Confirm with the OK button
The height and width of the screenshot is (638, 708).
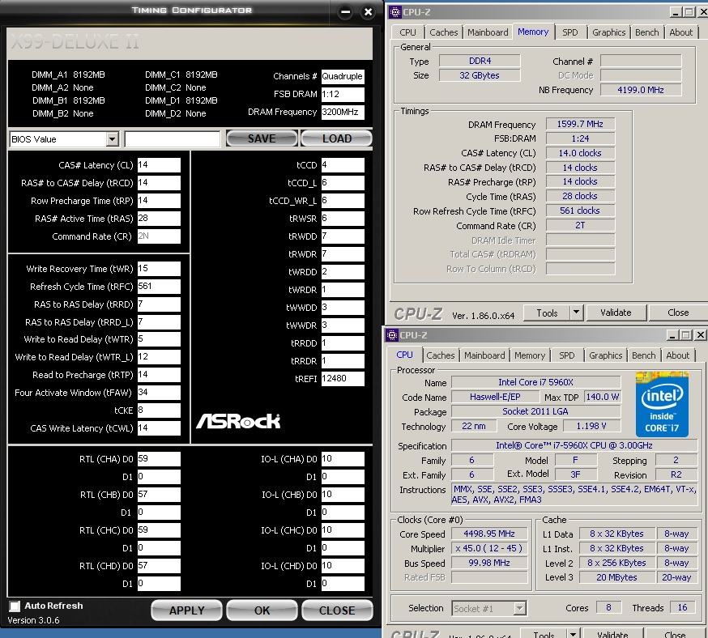point(262,610)
